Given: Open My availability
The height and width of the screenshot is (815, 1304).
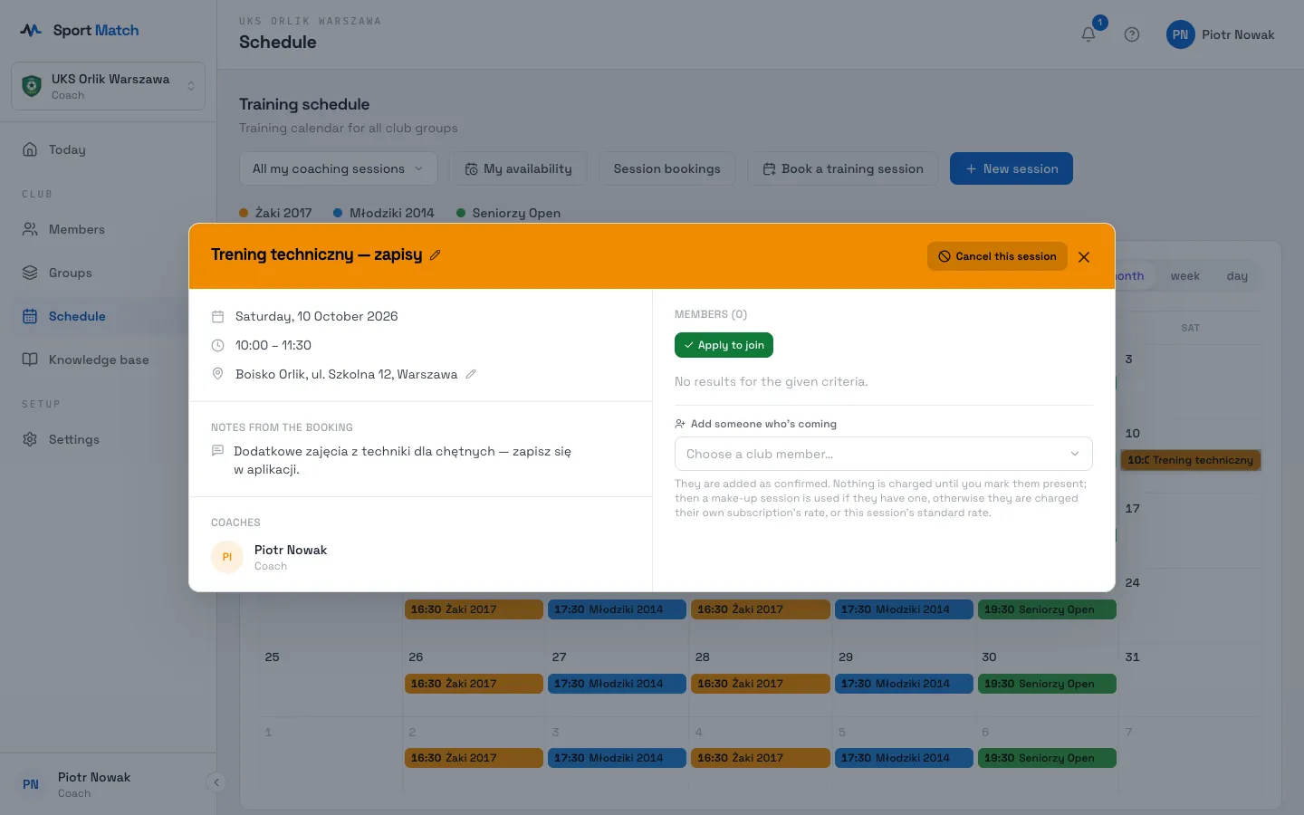Looking at the screenshot, I should (518, 168).
